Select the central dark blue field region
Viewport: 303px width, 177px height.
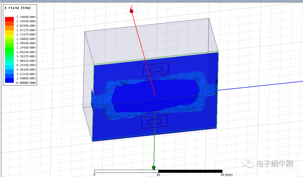click(x=154, y=95)
